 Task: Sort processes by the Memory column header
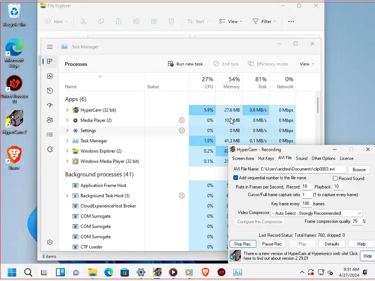click(229, 82)
